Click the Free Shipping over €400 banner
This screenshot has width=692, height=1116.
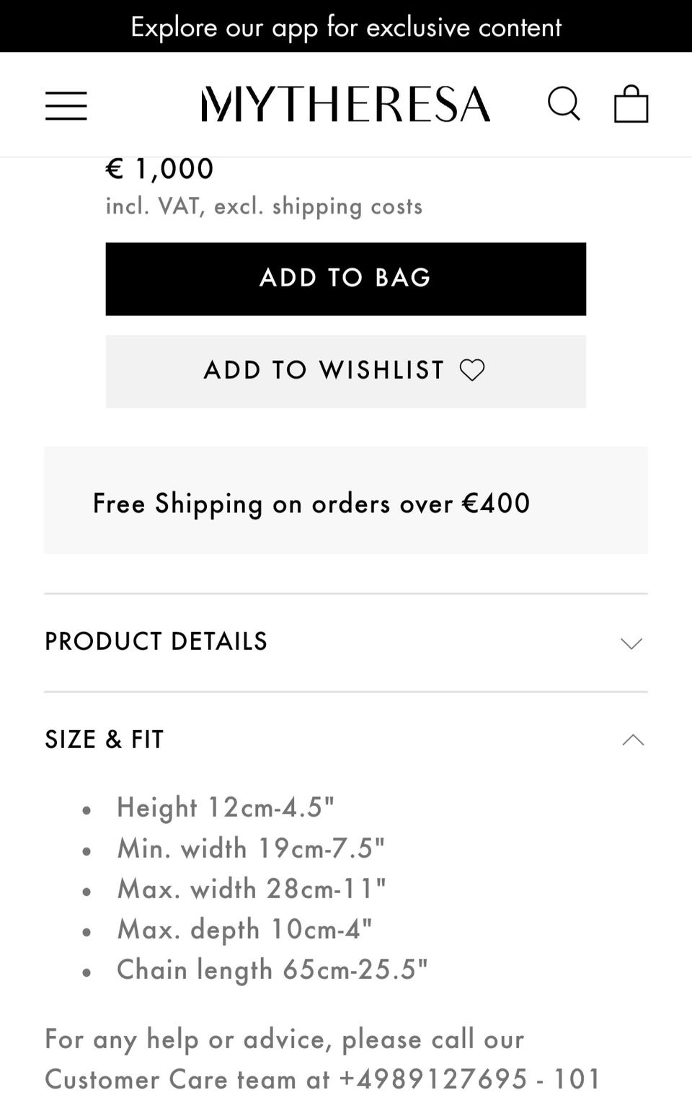(x=311, y=503)
